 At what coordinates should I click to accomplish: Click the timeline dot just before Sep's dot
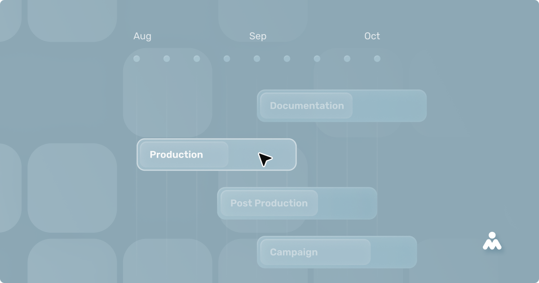coord(227,58)
